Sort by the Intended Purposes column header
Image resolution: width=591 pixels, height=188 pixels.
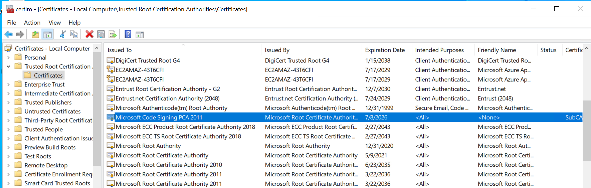(443, 50)
